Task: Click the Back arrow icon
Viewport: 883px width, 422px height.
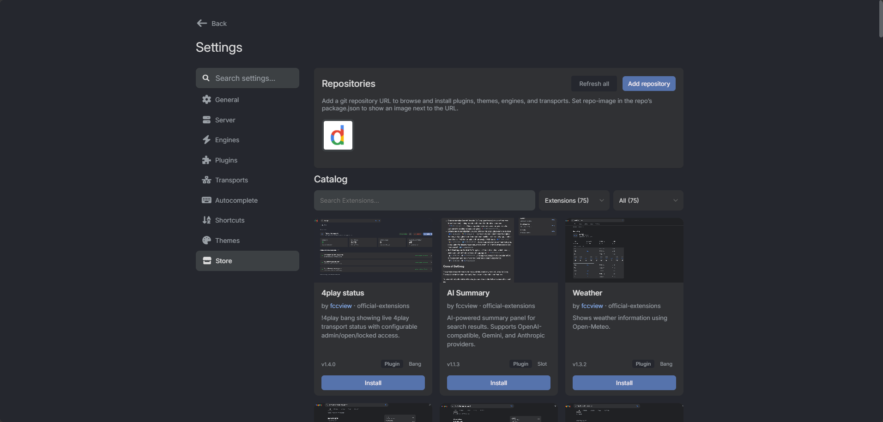Action: coord(202,23)
